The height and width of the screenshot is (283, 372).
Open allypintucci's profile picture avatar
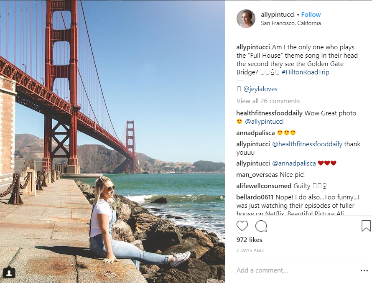point(246,19)
